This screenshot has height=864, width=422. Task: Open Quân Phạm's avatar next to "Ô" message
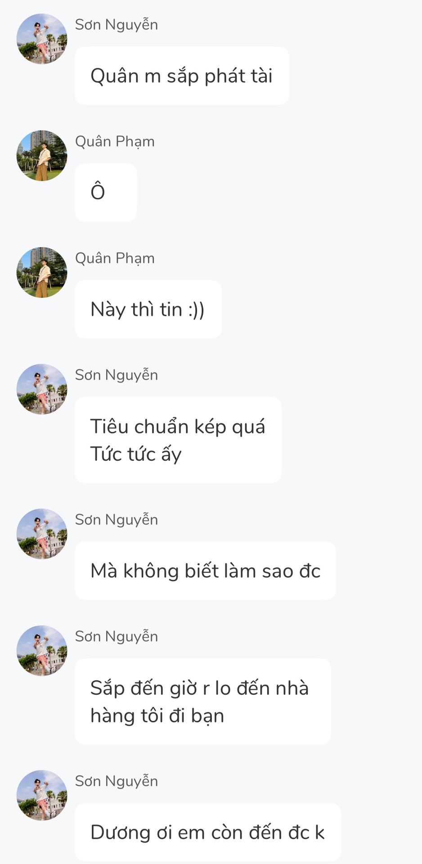pyautogui.click(x=42, y=156)
